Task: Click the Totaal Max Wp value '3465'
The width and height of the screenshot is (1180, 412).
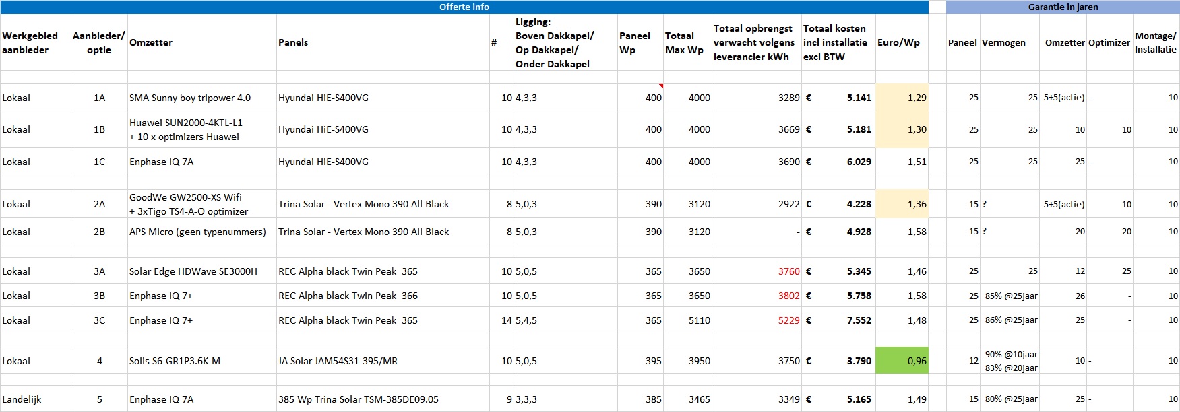Action: pos(687,399)
